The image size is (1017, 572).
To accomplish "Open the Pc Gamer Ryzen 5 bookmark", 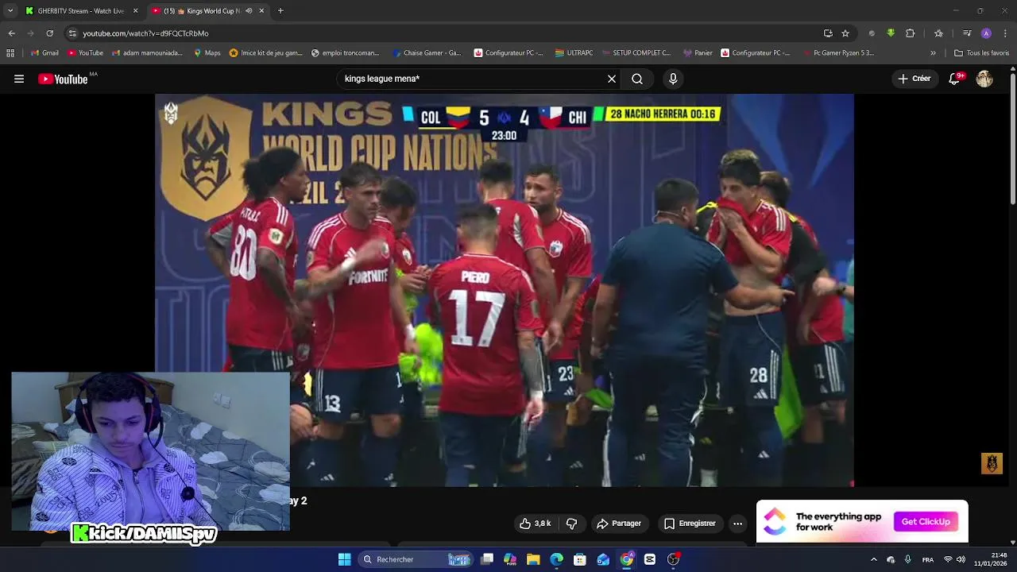I will coord(838,53).
